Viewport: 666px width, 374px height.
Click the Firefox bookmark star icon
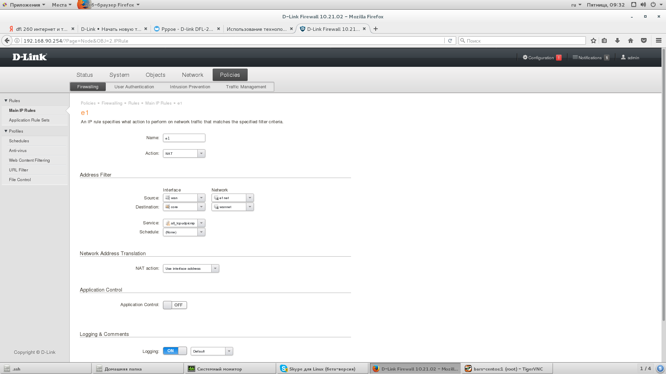pos(594,41)
